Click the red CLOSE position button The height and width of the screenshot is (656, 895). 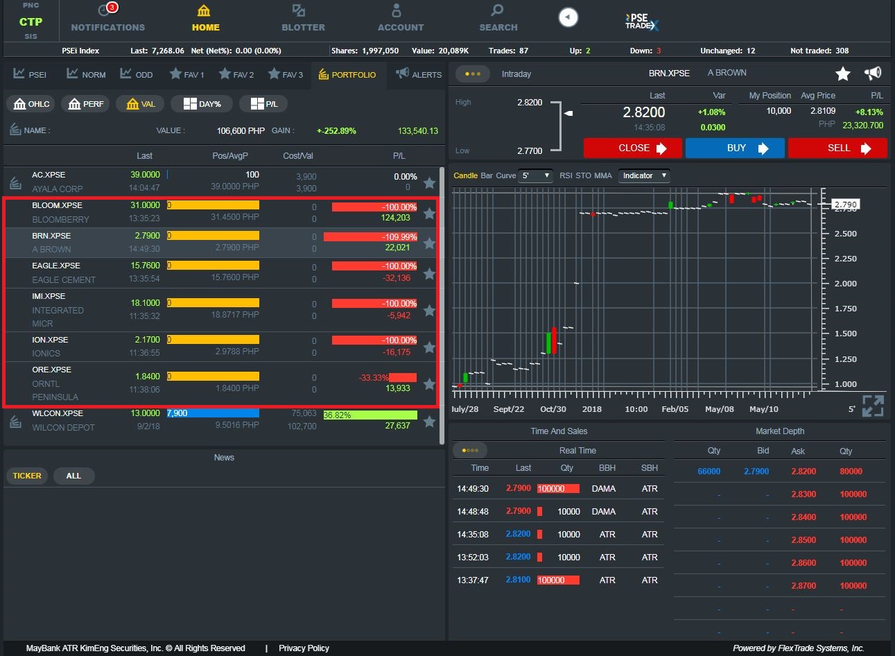634,148
